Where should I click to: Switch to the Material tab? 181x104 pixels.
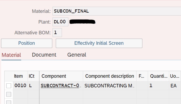11,55
